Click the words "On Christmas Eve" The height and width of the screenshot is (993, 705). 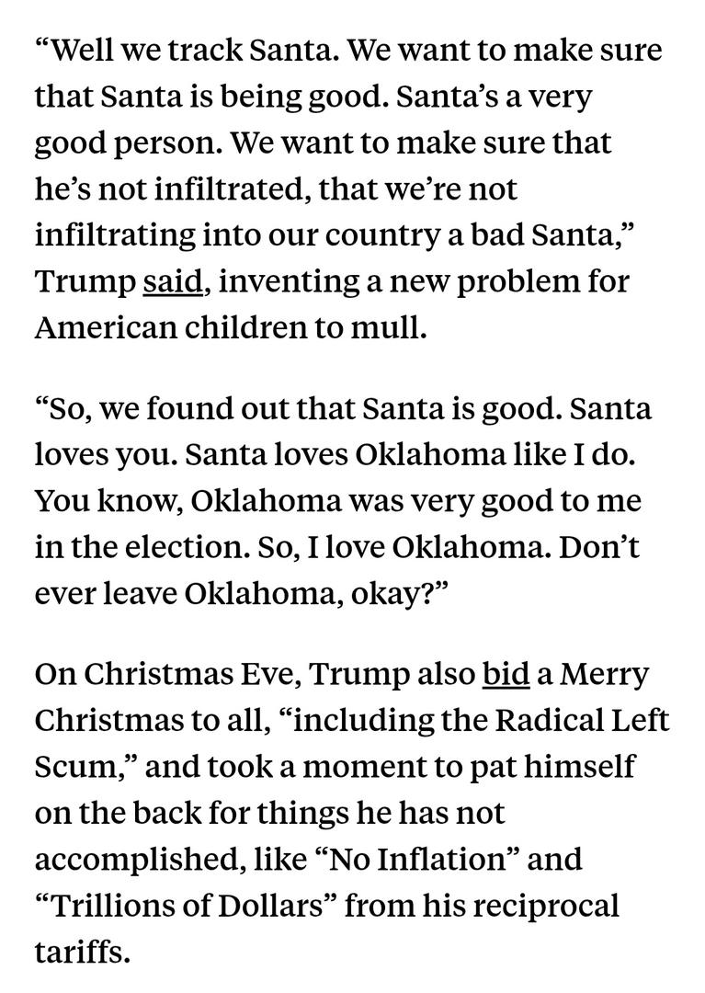click(x=164, y=674)
